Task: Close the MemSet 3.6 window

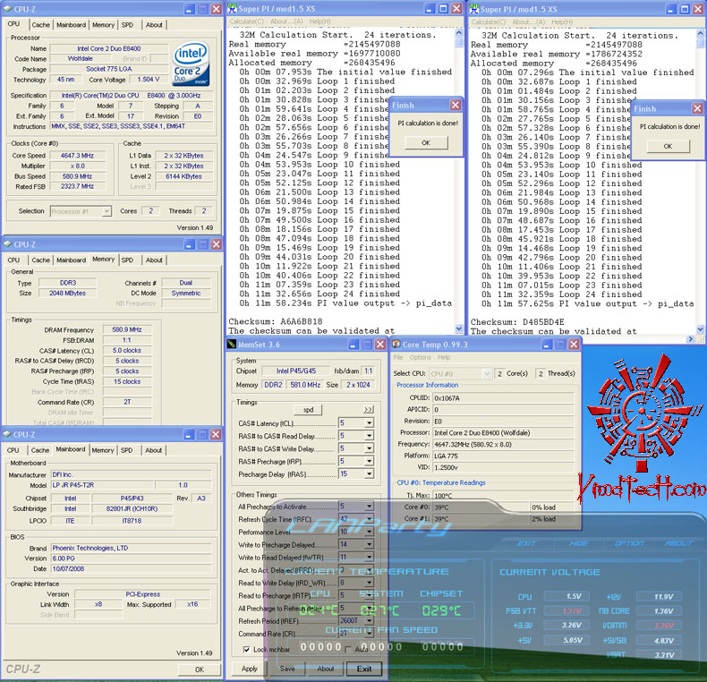Action: (x=380, y=345)
